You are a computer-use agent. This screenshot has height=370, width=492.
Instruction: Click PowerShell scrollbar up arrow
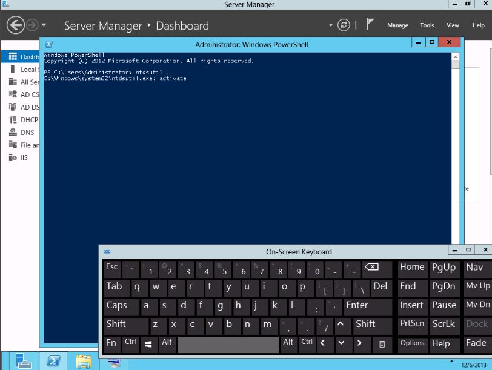(455, 57)
